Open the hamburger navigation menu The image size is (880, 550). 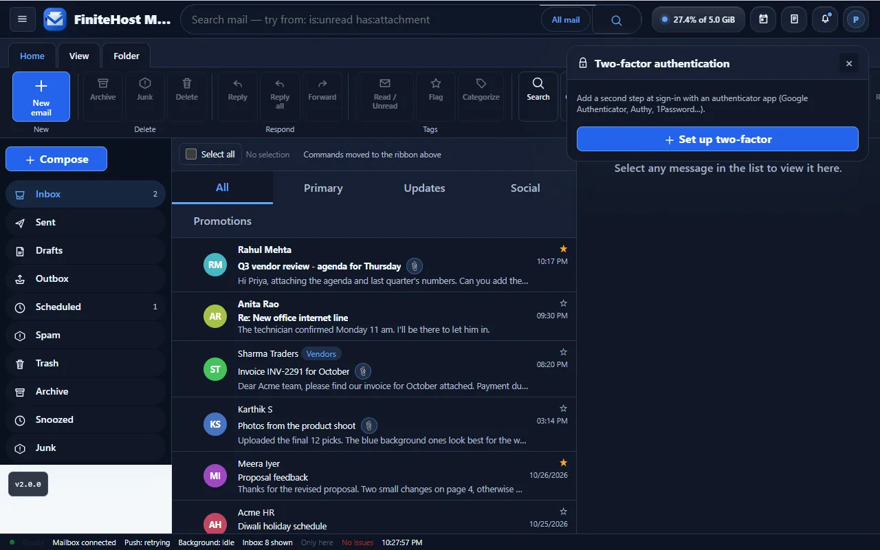(x=22, y=19)
